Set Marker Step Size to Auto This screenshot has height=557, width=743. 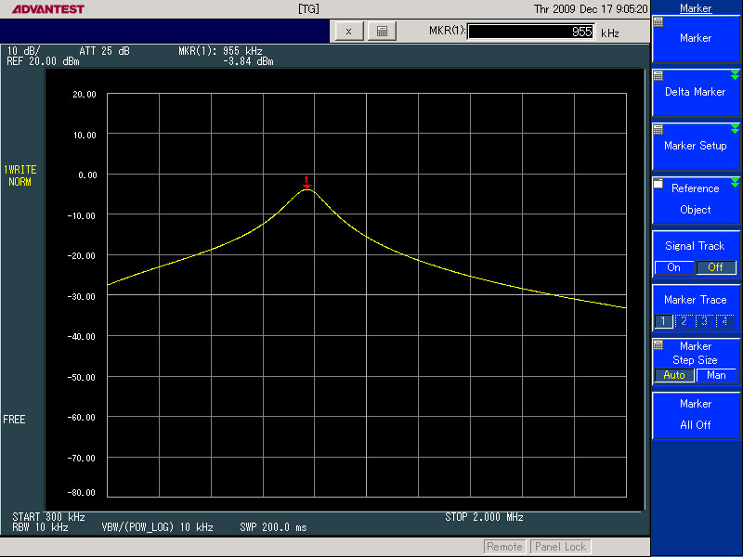pyautogui.click(x=674, y=375)
